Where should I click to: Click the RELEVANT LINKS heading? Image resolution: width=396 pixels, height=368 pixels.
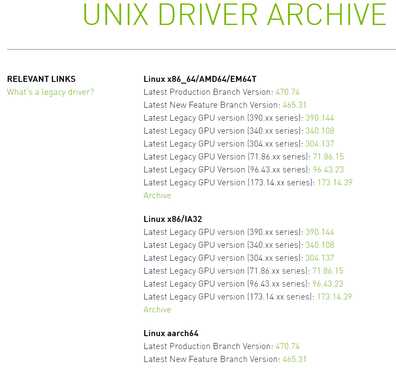[x=41, y=79]
